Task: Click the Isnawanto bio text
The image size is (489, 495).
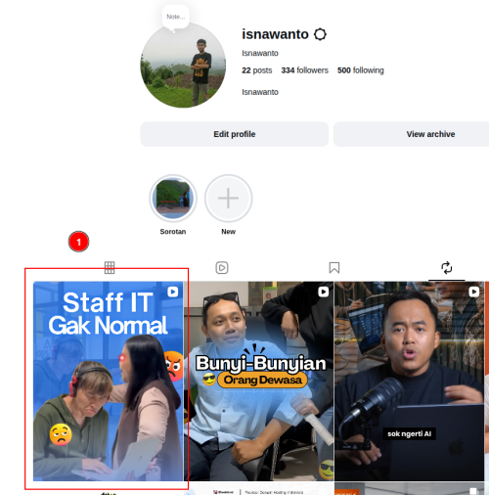Action: pos(260,92)
